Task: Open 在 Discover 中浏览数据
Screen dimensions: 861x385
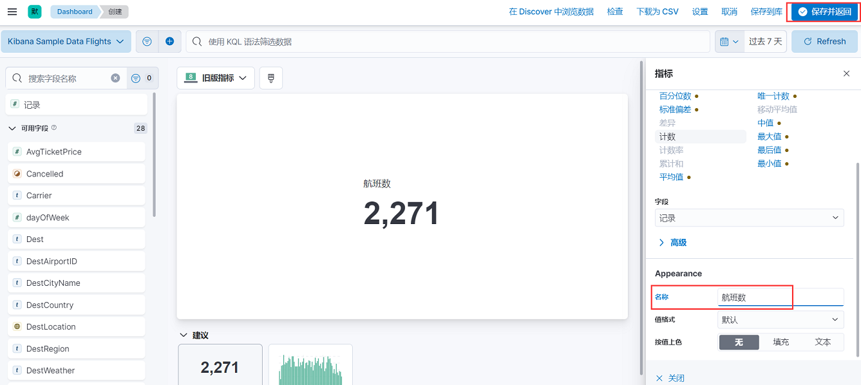Action: (551, 12)
